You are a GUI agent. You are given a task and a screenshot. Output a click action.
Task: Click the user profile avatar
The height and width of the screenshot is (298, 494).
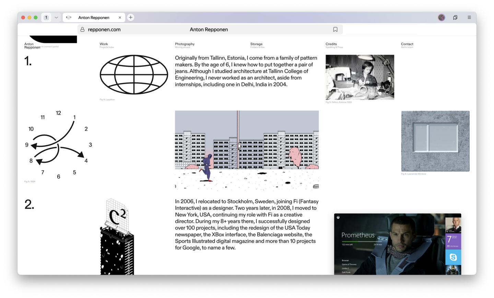coord(441,18)
